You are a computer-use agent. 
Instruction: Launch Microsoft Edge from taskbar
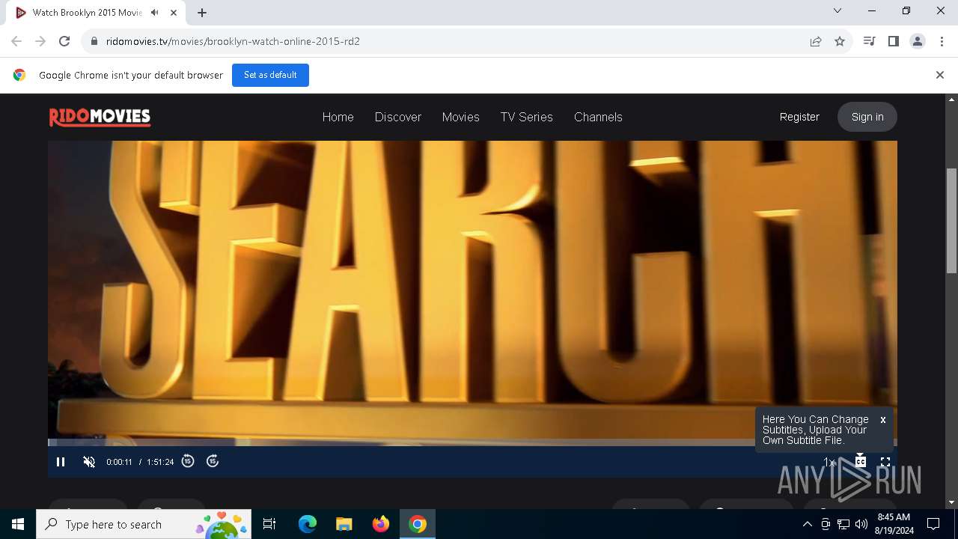308,524
